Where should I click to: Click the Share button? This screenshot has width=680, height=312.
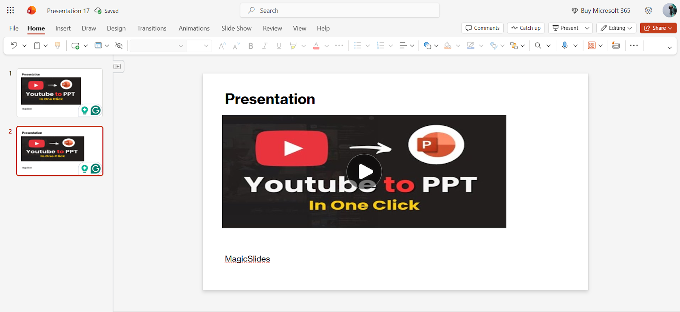point(658,28)
